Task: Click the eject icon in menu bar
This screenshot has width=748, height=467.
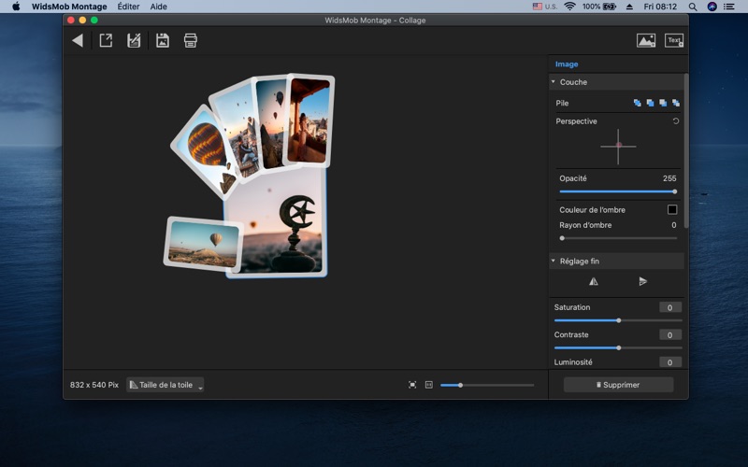Action: coord(629,7)
